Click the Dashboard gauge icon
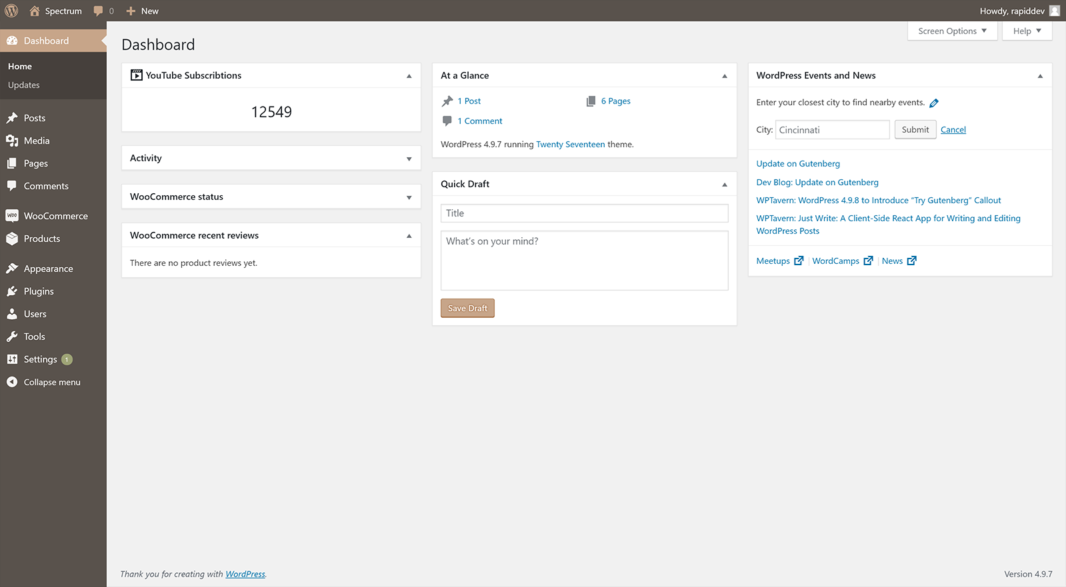This screenshot has width=1066, height=587. 12,41
